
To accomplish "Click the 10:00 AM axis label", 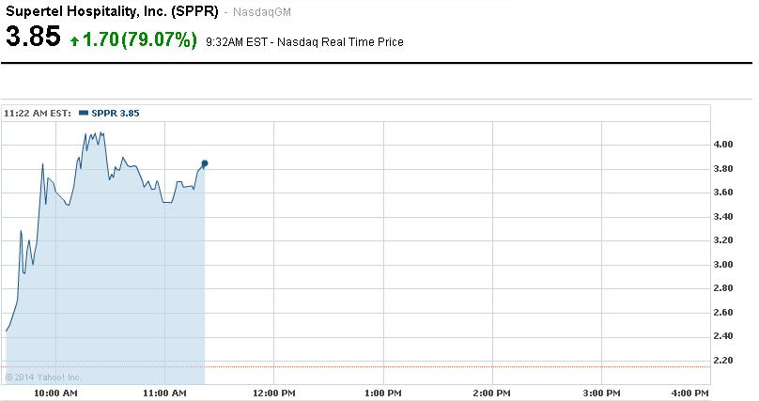I will click(55, 392).
